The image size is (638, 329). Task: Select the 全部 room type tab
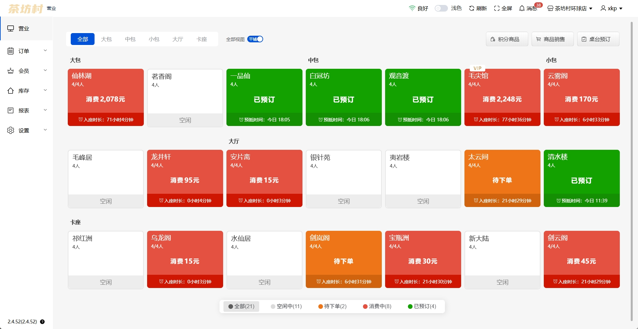tap(83, 39)
